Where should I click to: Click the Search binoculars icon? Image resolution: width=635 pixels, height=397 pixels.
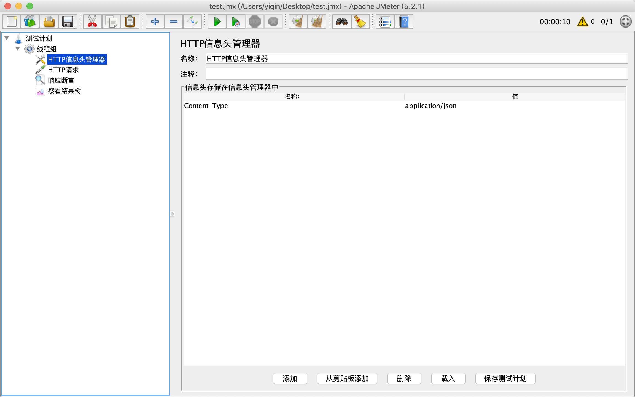point(341,22)
